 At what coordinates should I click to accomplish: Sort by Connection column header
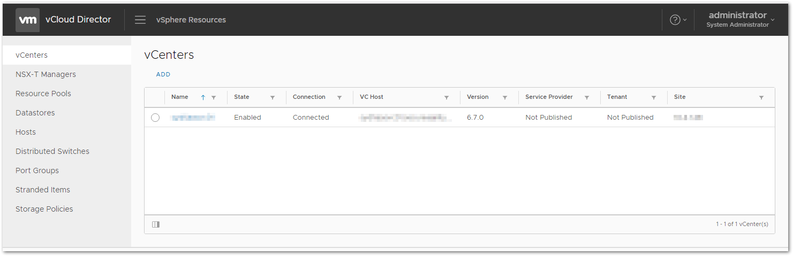click(x=309, y=97)
